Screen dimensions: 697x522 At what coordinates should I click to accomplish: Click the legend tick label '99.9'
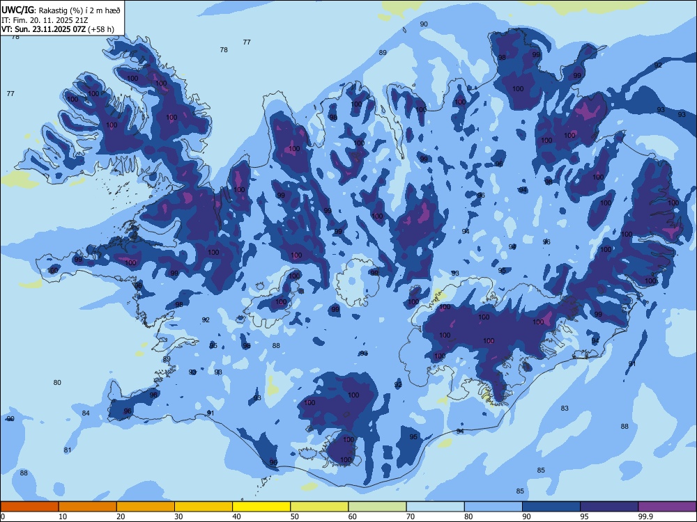point(645,516)
